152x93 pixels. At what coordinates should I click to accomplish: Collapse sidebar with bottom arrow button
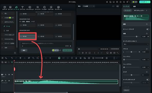(x=15, y=53)
